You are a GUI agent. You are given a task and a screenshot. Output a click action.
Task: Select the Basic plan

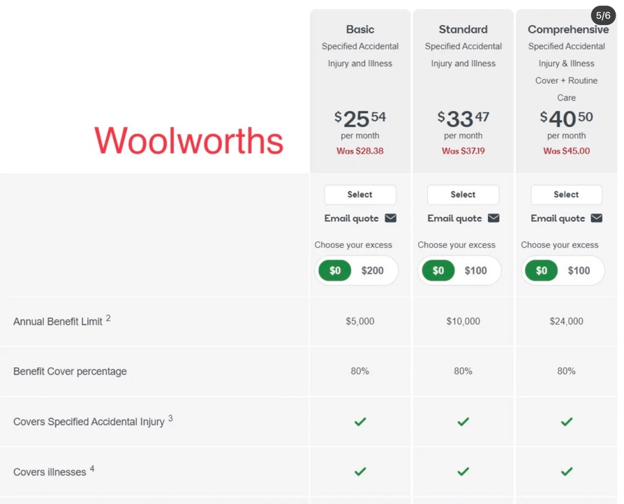click(359, 195)
